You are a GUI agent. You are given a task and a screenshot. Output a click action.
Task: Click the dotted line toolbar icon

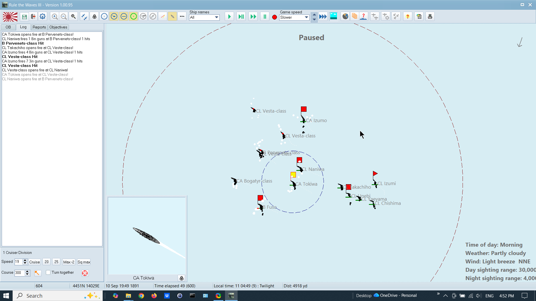pyautogui.click(x=182, y=17)
